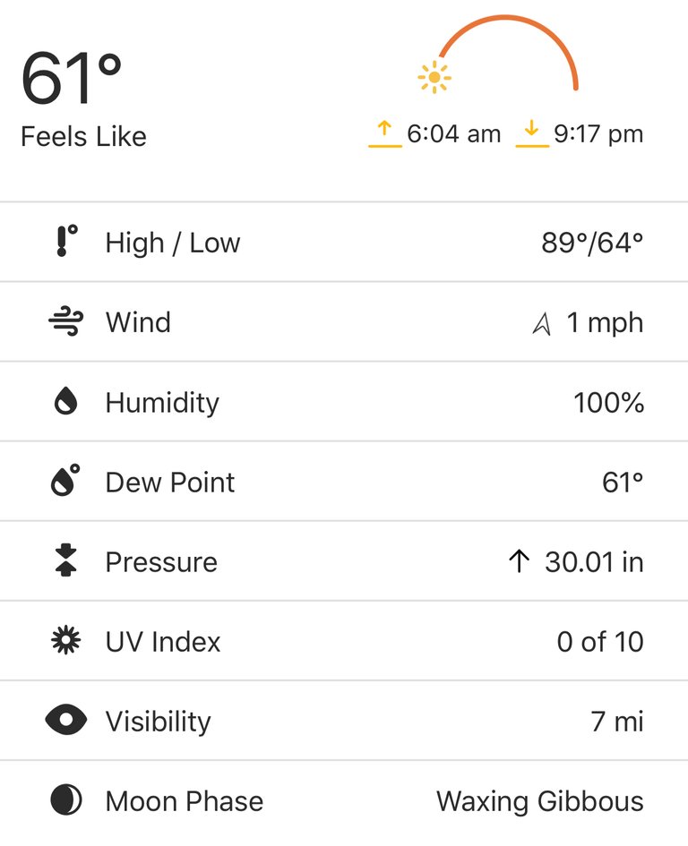Select the Waxing Gibbous value
688x846 pixels.
pyautogui.click(x=540, y=801)
